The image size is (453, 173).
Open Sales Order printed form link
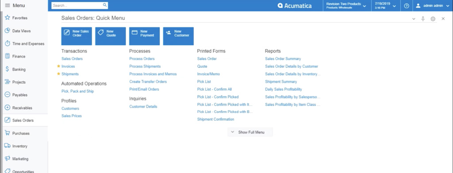(x=207, y=59)
